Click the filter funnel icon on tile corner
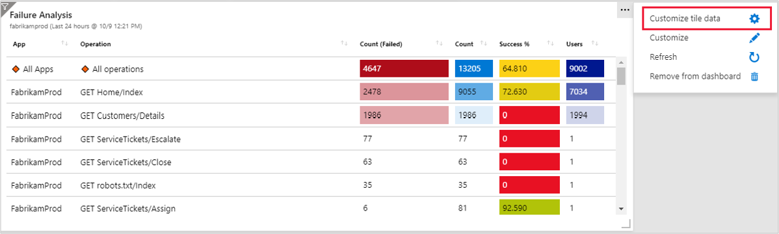The width and height of the screenshot is (779, 234). 6,5
